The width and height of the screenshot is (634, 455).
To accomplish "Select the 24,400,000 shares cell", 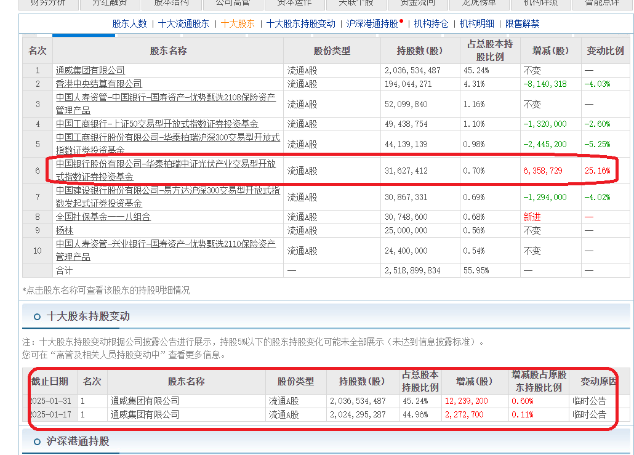I will (406, 251).
